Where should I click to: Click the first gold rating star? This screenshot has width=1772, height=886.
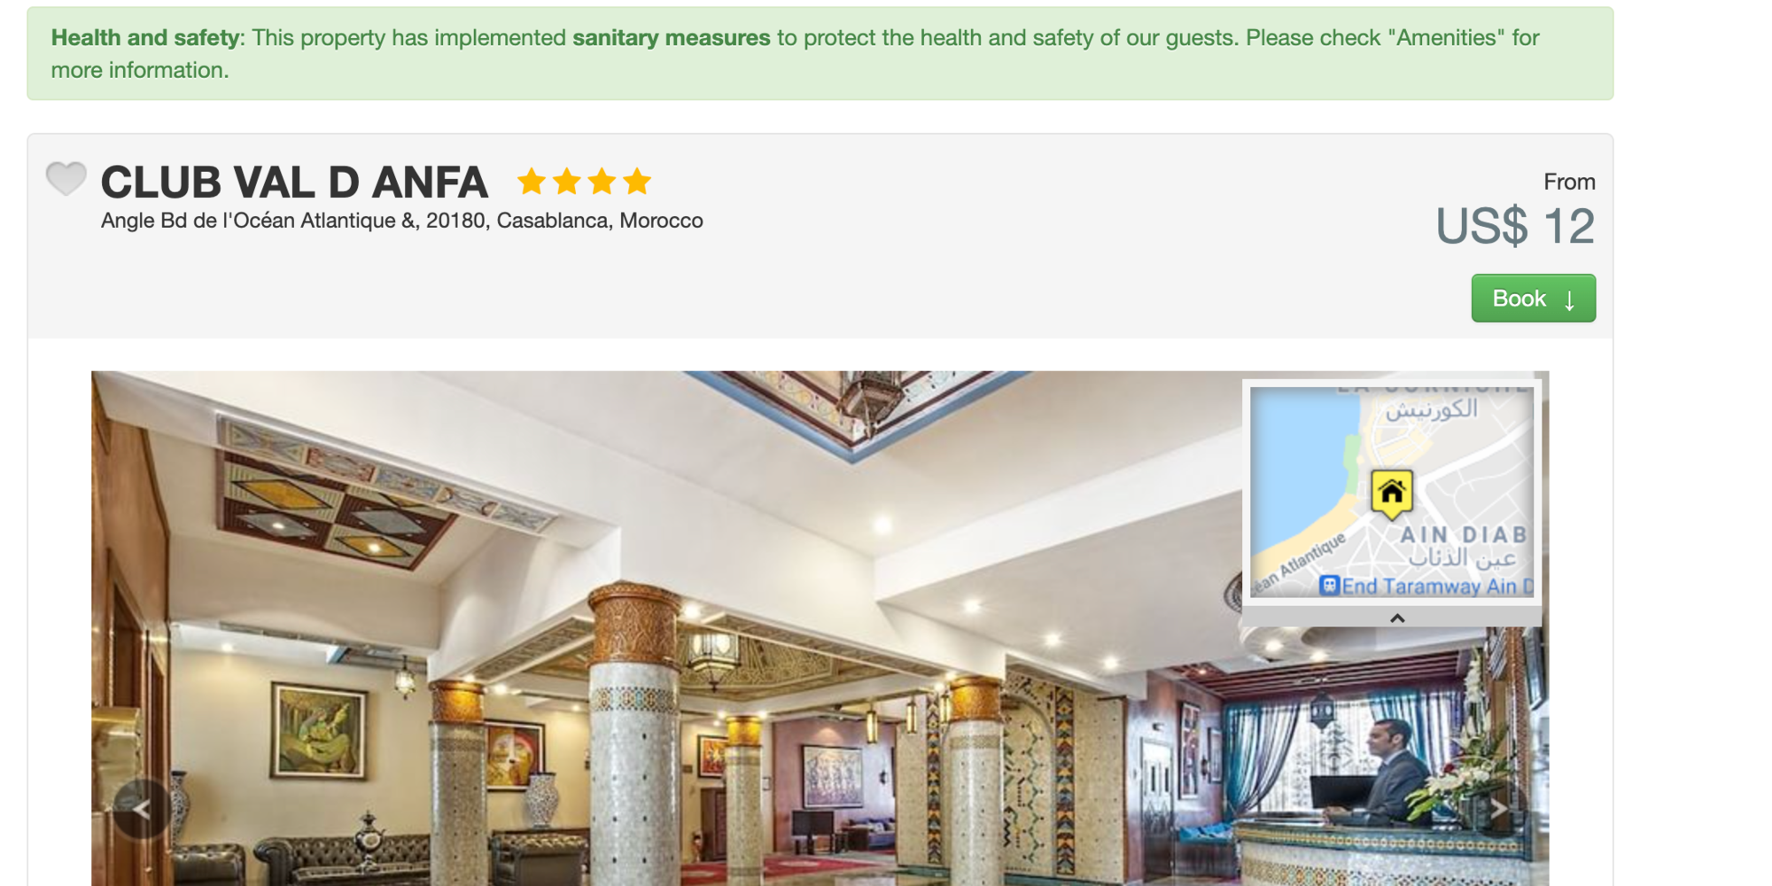point(532,182)
